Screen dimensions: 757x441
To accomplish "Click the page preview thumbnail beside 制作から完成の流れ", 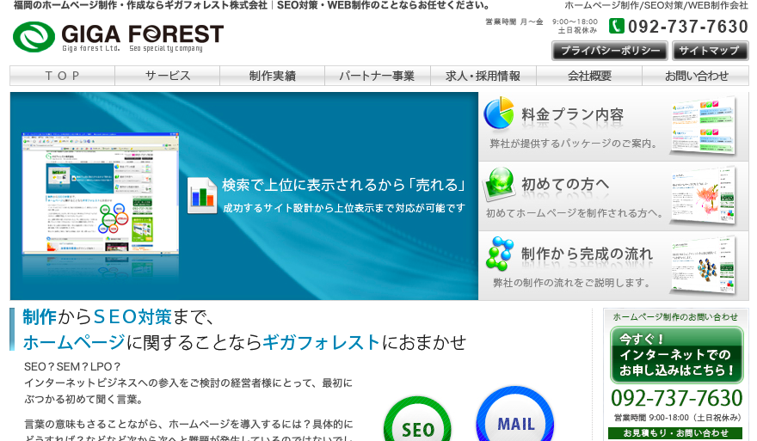I will coord(703,265).
